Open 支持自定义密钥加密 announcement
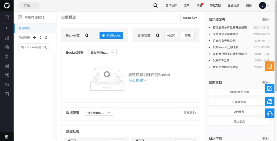The height and width of the screenshot is (141, 277). [x=225, y=34]
